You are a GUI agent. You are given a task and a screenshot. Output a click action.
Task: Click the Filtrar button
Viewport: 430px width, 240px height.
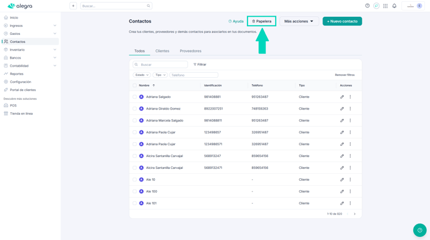200,65
